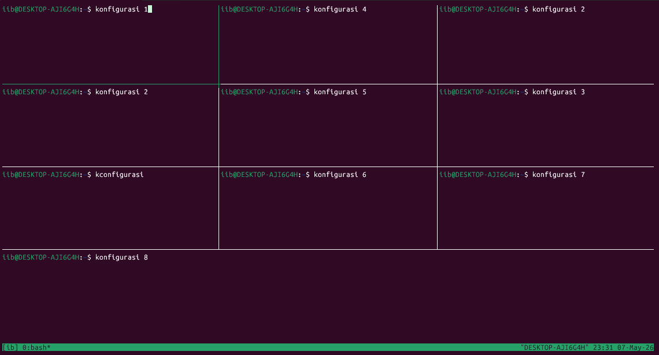
Task: Click the shell prompt before "konfigurasi 6"
Action: [x=265, y=175]
